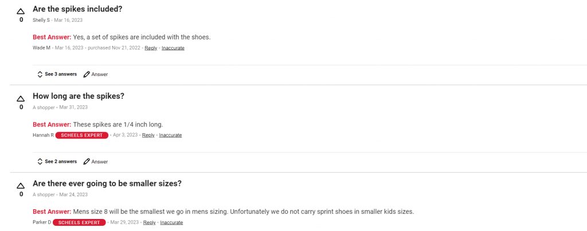This screenshot has width=587, height=231.
Task: Reply to Wade M's answer
Action: [x=151, y=48]
